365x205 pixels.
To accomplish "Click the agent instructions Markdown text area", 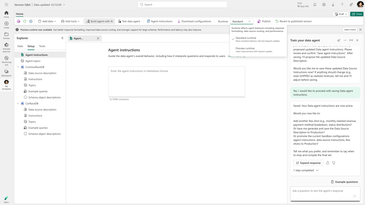I will click(177, 82).
